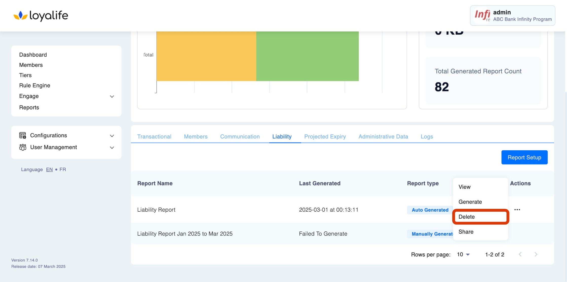Go to next page arrow

click(536, 254)
